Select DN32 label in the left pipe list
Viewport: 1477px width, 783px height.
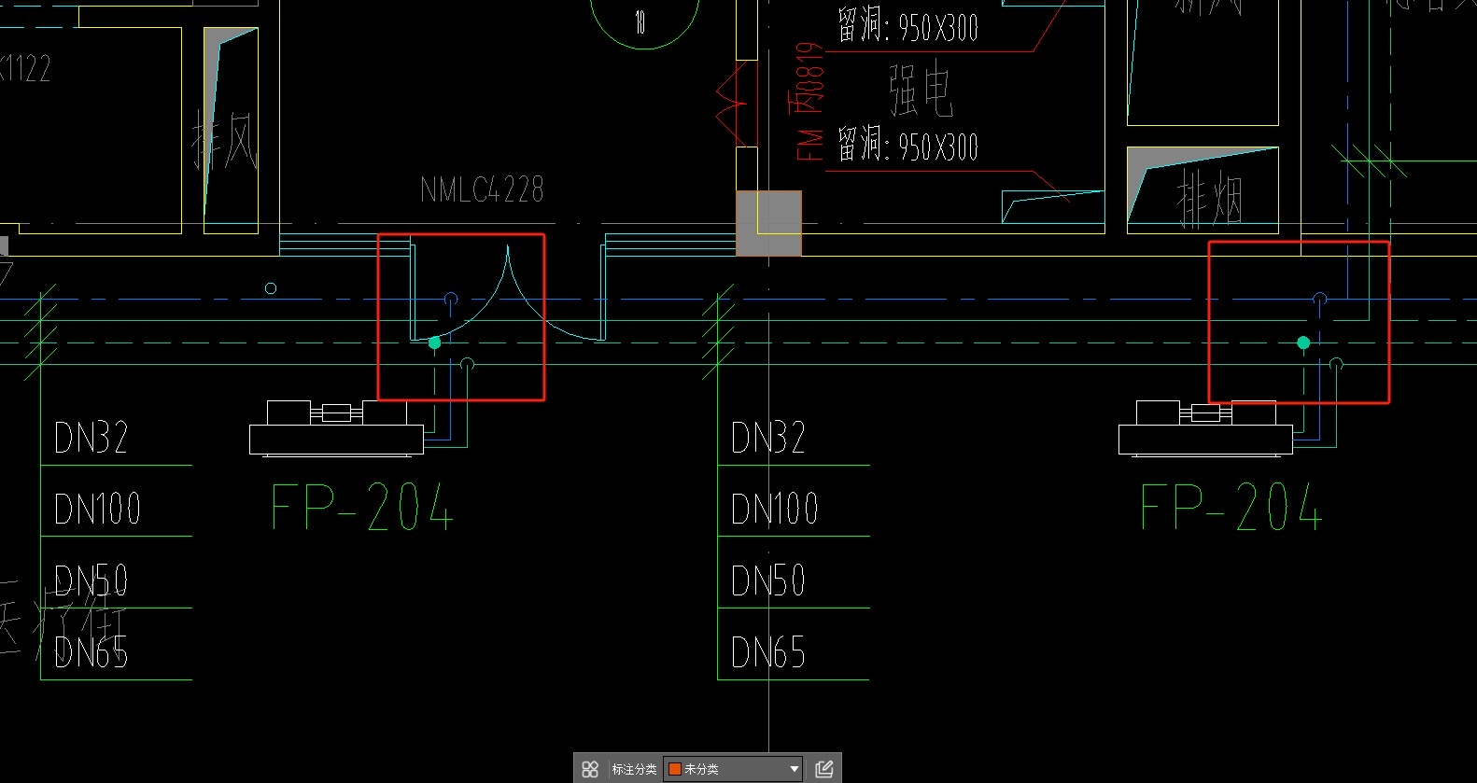[91, 437]
